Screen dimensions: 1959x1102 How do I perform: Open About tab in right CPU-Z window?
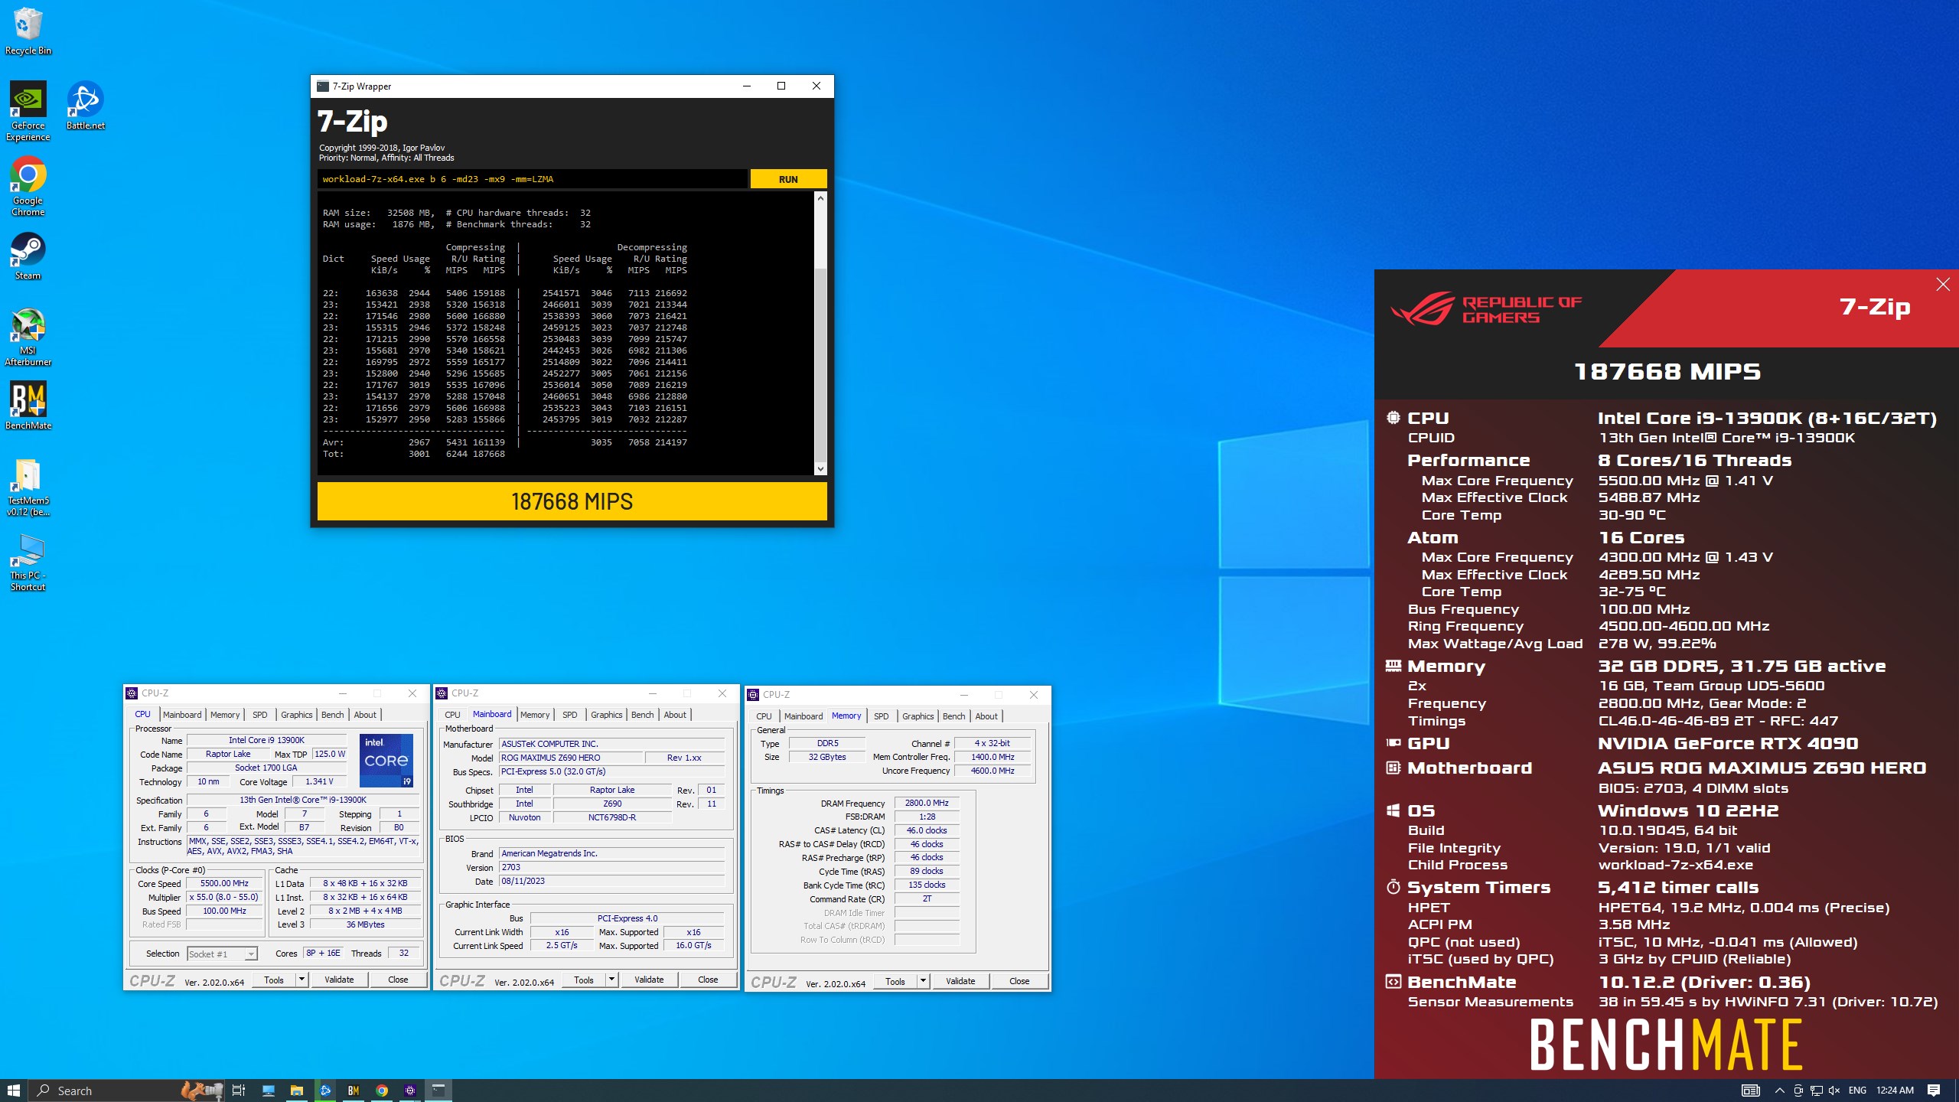[986, 716]
